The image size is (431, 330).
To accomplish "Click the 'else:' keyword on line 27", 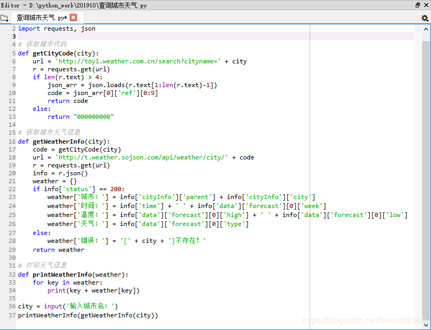I will [42, 233].
